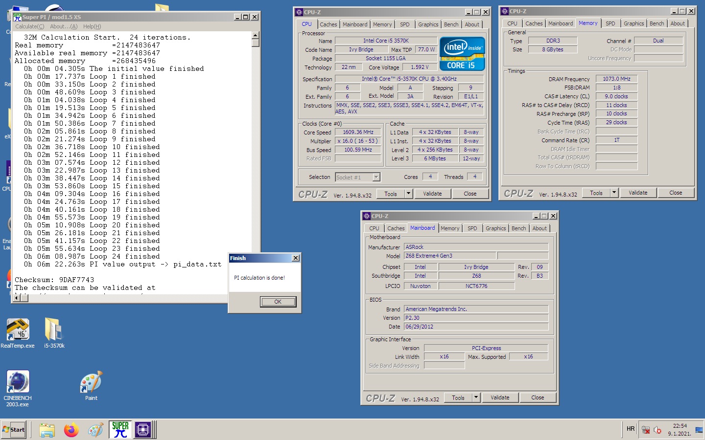Switch to Bench tab in CPU window
The height and width of the screenshot is (440, 705).
[451, 24]
